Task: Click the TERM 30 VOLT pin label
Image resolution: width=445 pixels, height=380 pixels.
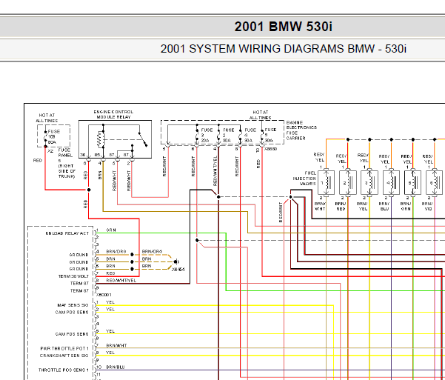Action: click(73, 276)
